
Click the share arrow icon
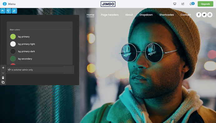tap(183, 4)
